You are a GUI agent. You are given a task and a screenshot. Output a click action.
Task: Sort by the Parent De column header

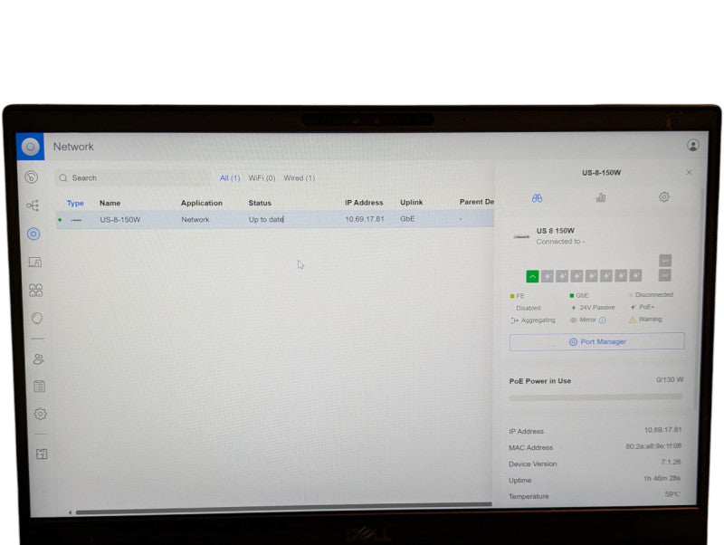pyautogui.click(x=477, y=202)
